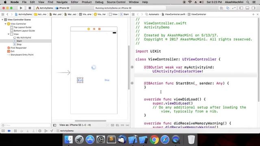260x146 pixels.
Task: Open the Debug Memory Graph
Action: pyautogui.click(x=46, y=131)
